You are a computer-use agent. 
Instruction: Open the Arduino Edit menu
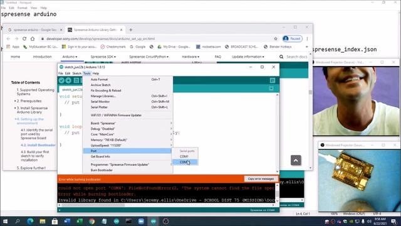[x=68, y=73]
